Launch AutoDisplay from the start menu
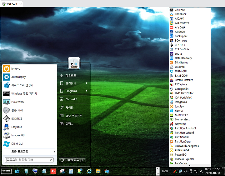 30,77
